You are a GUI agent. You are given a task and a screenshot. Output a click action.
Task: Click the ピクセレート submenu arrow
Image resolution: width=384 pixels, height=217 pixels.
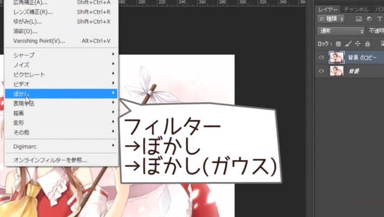(x=113, y=73)
